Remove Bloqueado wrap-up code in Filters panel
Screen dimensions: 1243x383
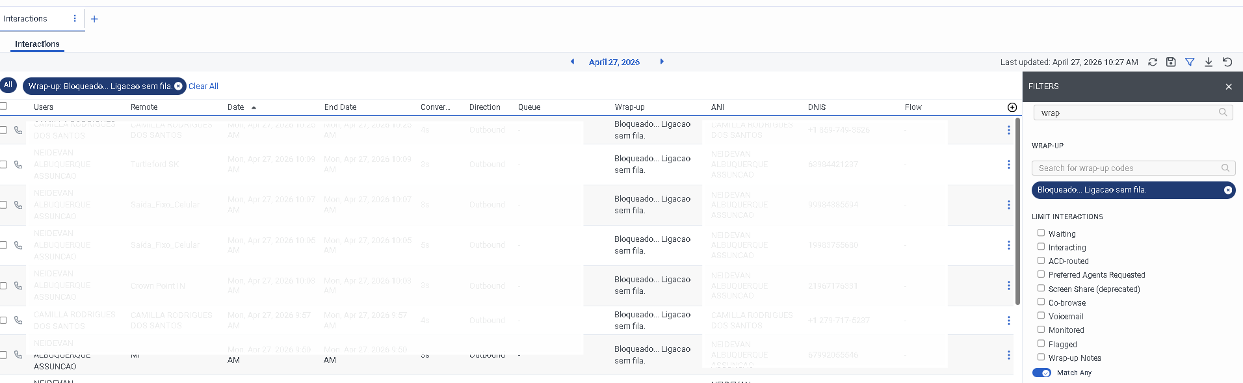(x=1228, y=190)
